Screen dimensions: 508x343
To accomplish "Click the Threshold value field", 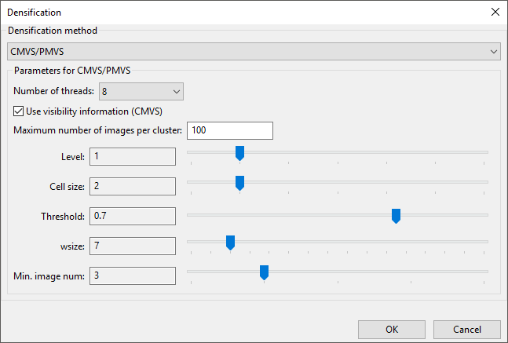I will (132, 216).
